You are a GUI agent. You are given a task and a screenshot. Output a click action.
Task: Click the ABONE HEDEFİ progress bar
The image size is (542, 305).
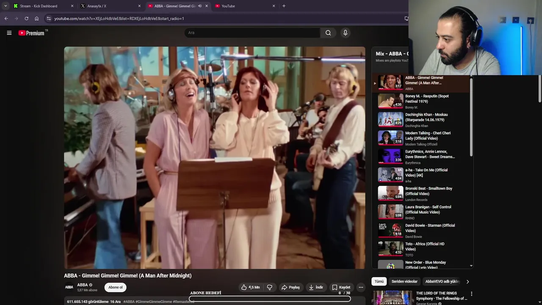click(x=270, y=299)
